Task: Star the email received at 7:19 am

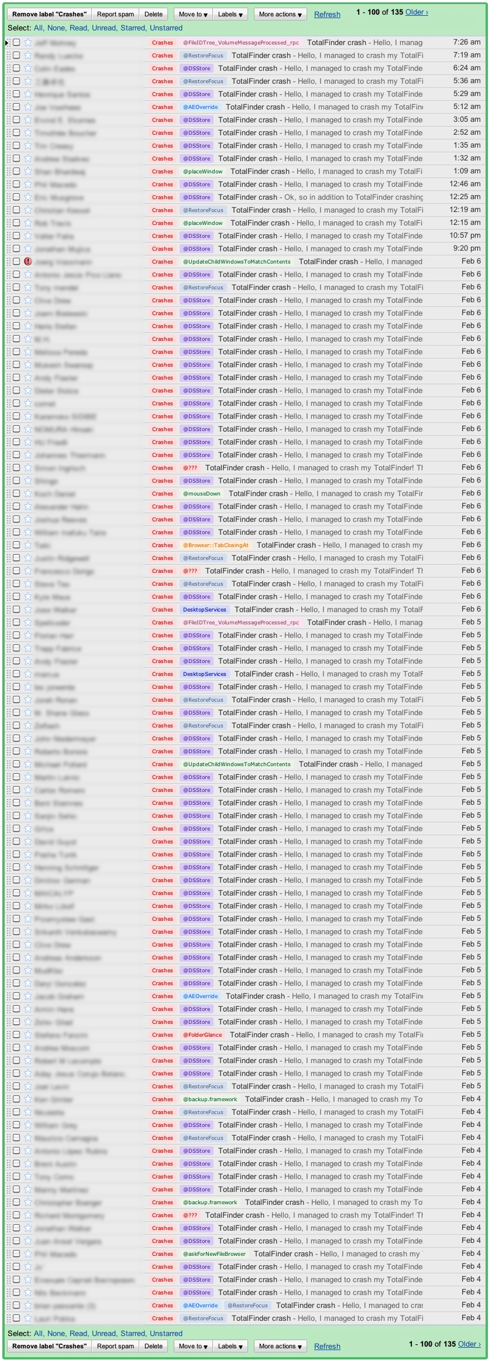Action: pyautogui.click(x=27, y=56)
